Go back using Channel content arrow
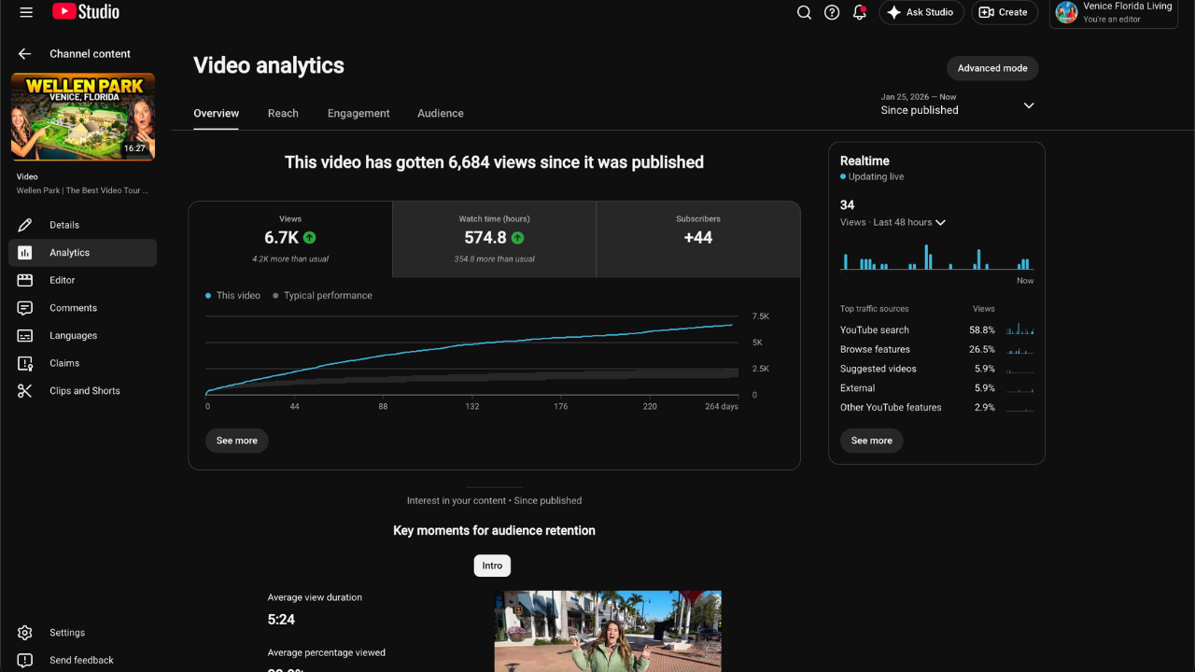1195x672 pixels. pyautogui.click(x=25, y=54)
